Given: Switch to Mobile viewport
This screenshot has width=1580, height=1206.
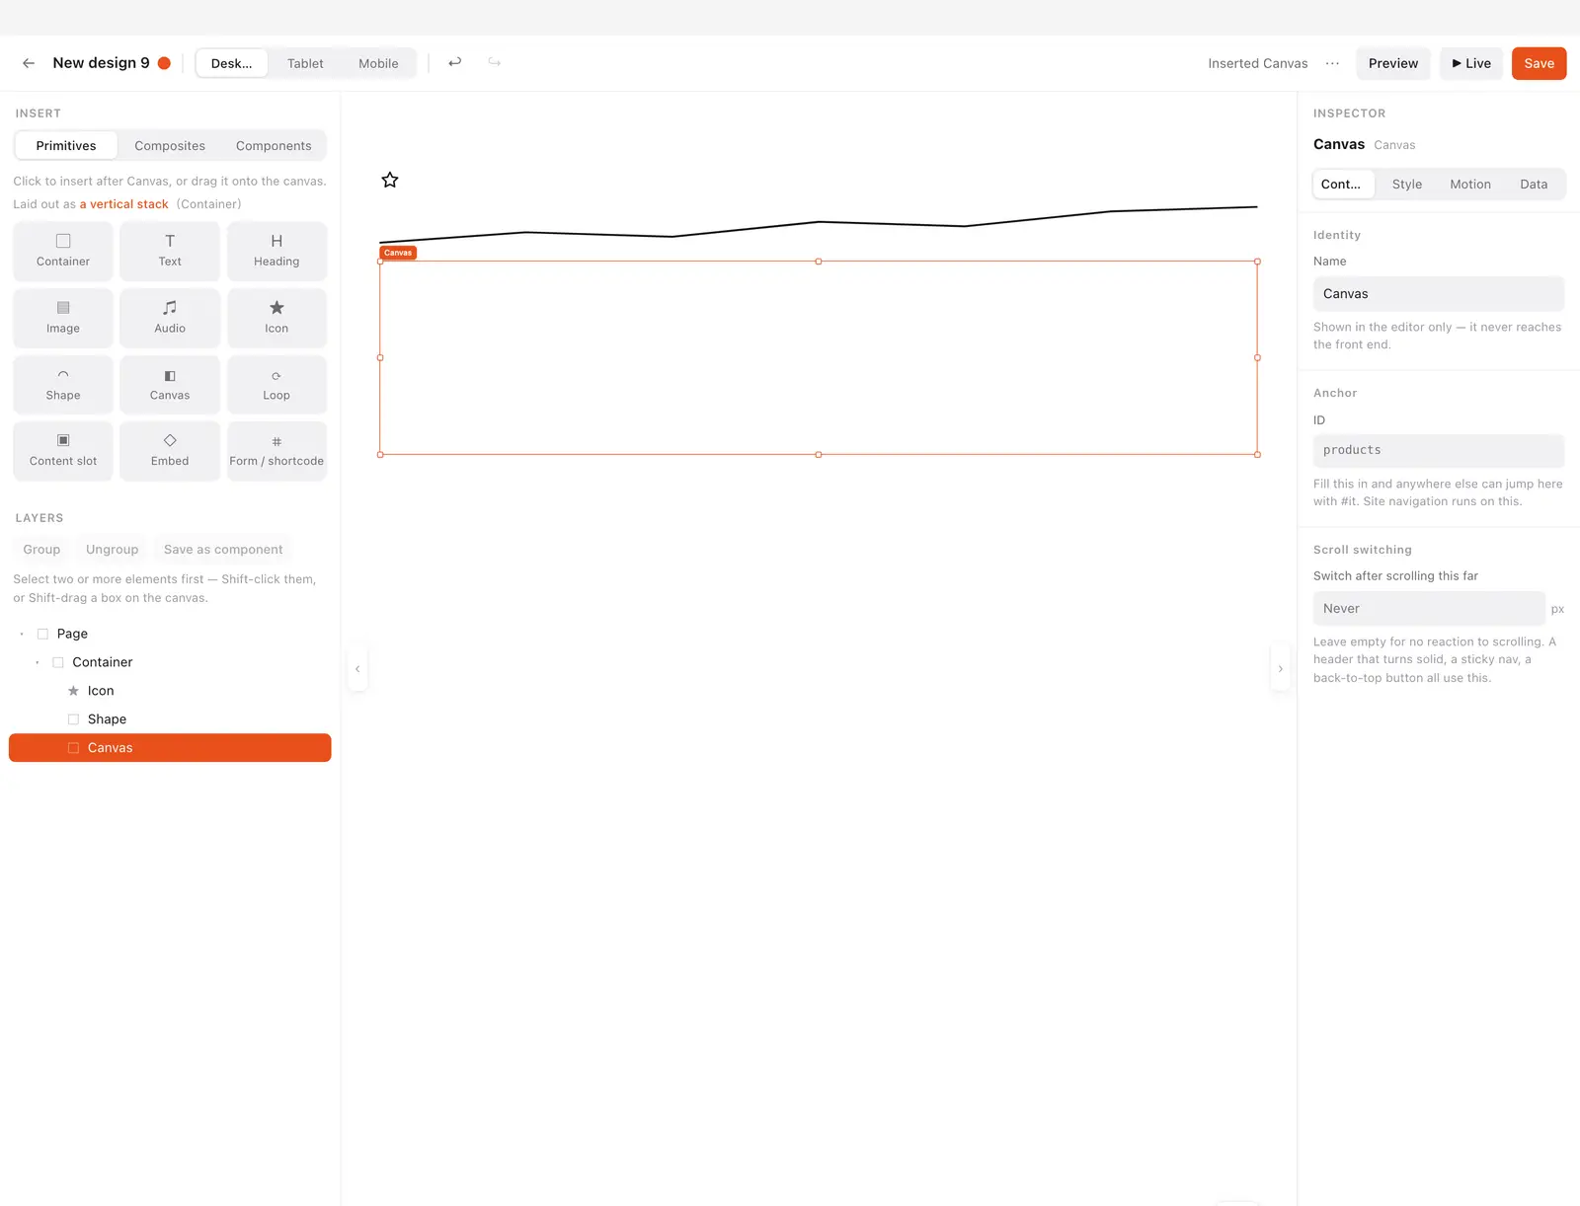Looking at the screenshot, I should [378, 63].
